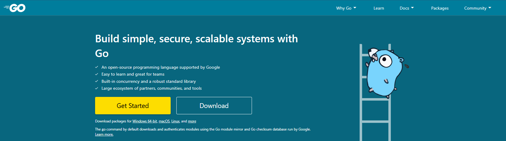Click checkmark beside Large ecosystem of partners

(x=97, y=88)
